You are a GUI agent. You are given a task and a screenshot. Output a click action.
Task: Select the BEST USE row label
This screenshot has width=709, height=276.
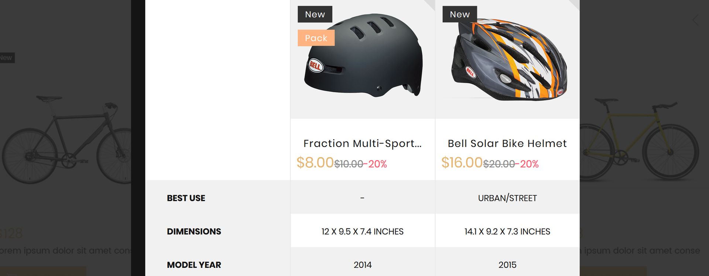tap(186, 198)
